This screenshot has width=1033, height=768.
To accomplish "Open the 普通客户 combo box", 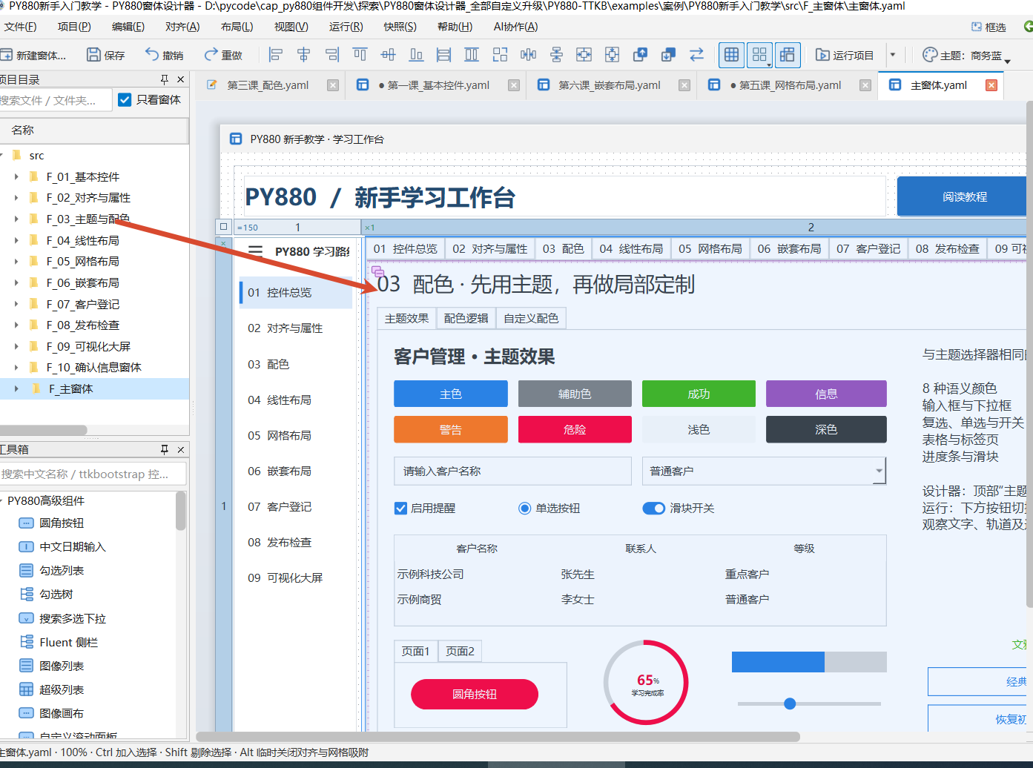I will tap(764, 471).
